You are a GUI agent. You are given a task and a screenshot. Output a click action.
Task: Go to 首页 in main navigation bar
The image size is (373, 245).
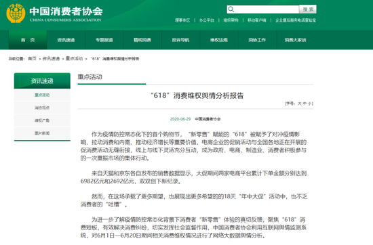(x=28, y=40)
